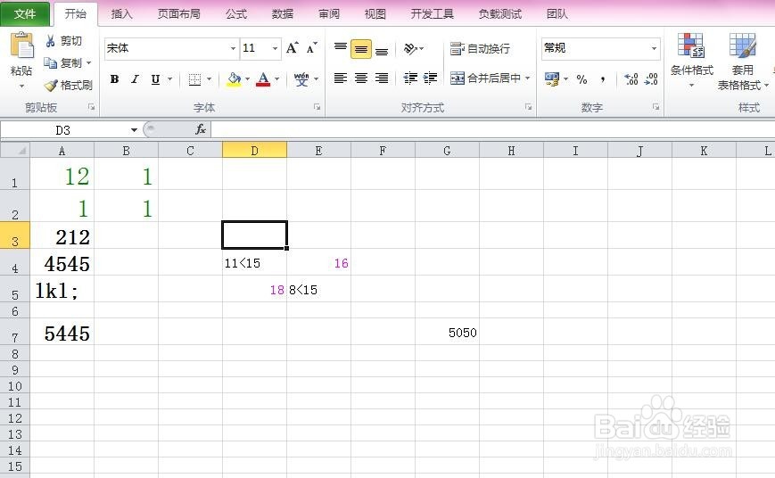Open the Name Box dropdown arrow
The width and height of the screenshot is (775, 478).
[x=134, y=130]
